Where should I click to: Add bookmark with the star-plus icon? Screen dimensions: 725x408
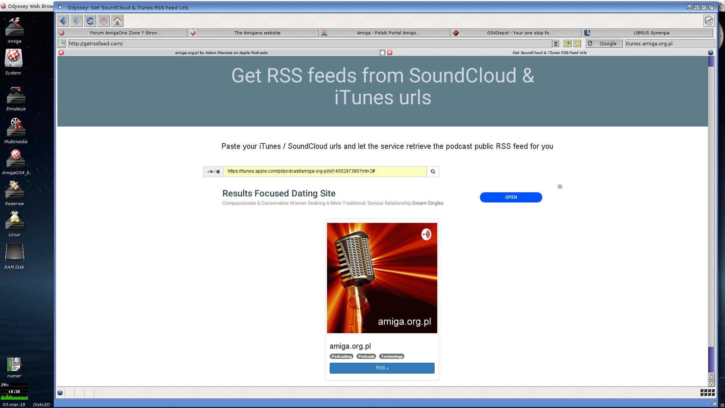567,43
